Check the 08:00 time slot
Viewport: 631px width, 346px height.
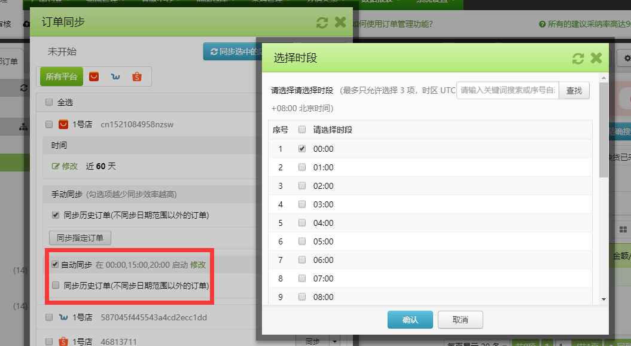[302, 297]
